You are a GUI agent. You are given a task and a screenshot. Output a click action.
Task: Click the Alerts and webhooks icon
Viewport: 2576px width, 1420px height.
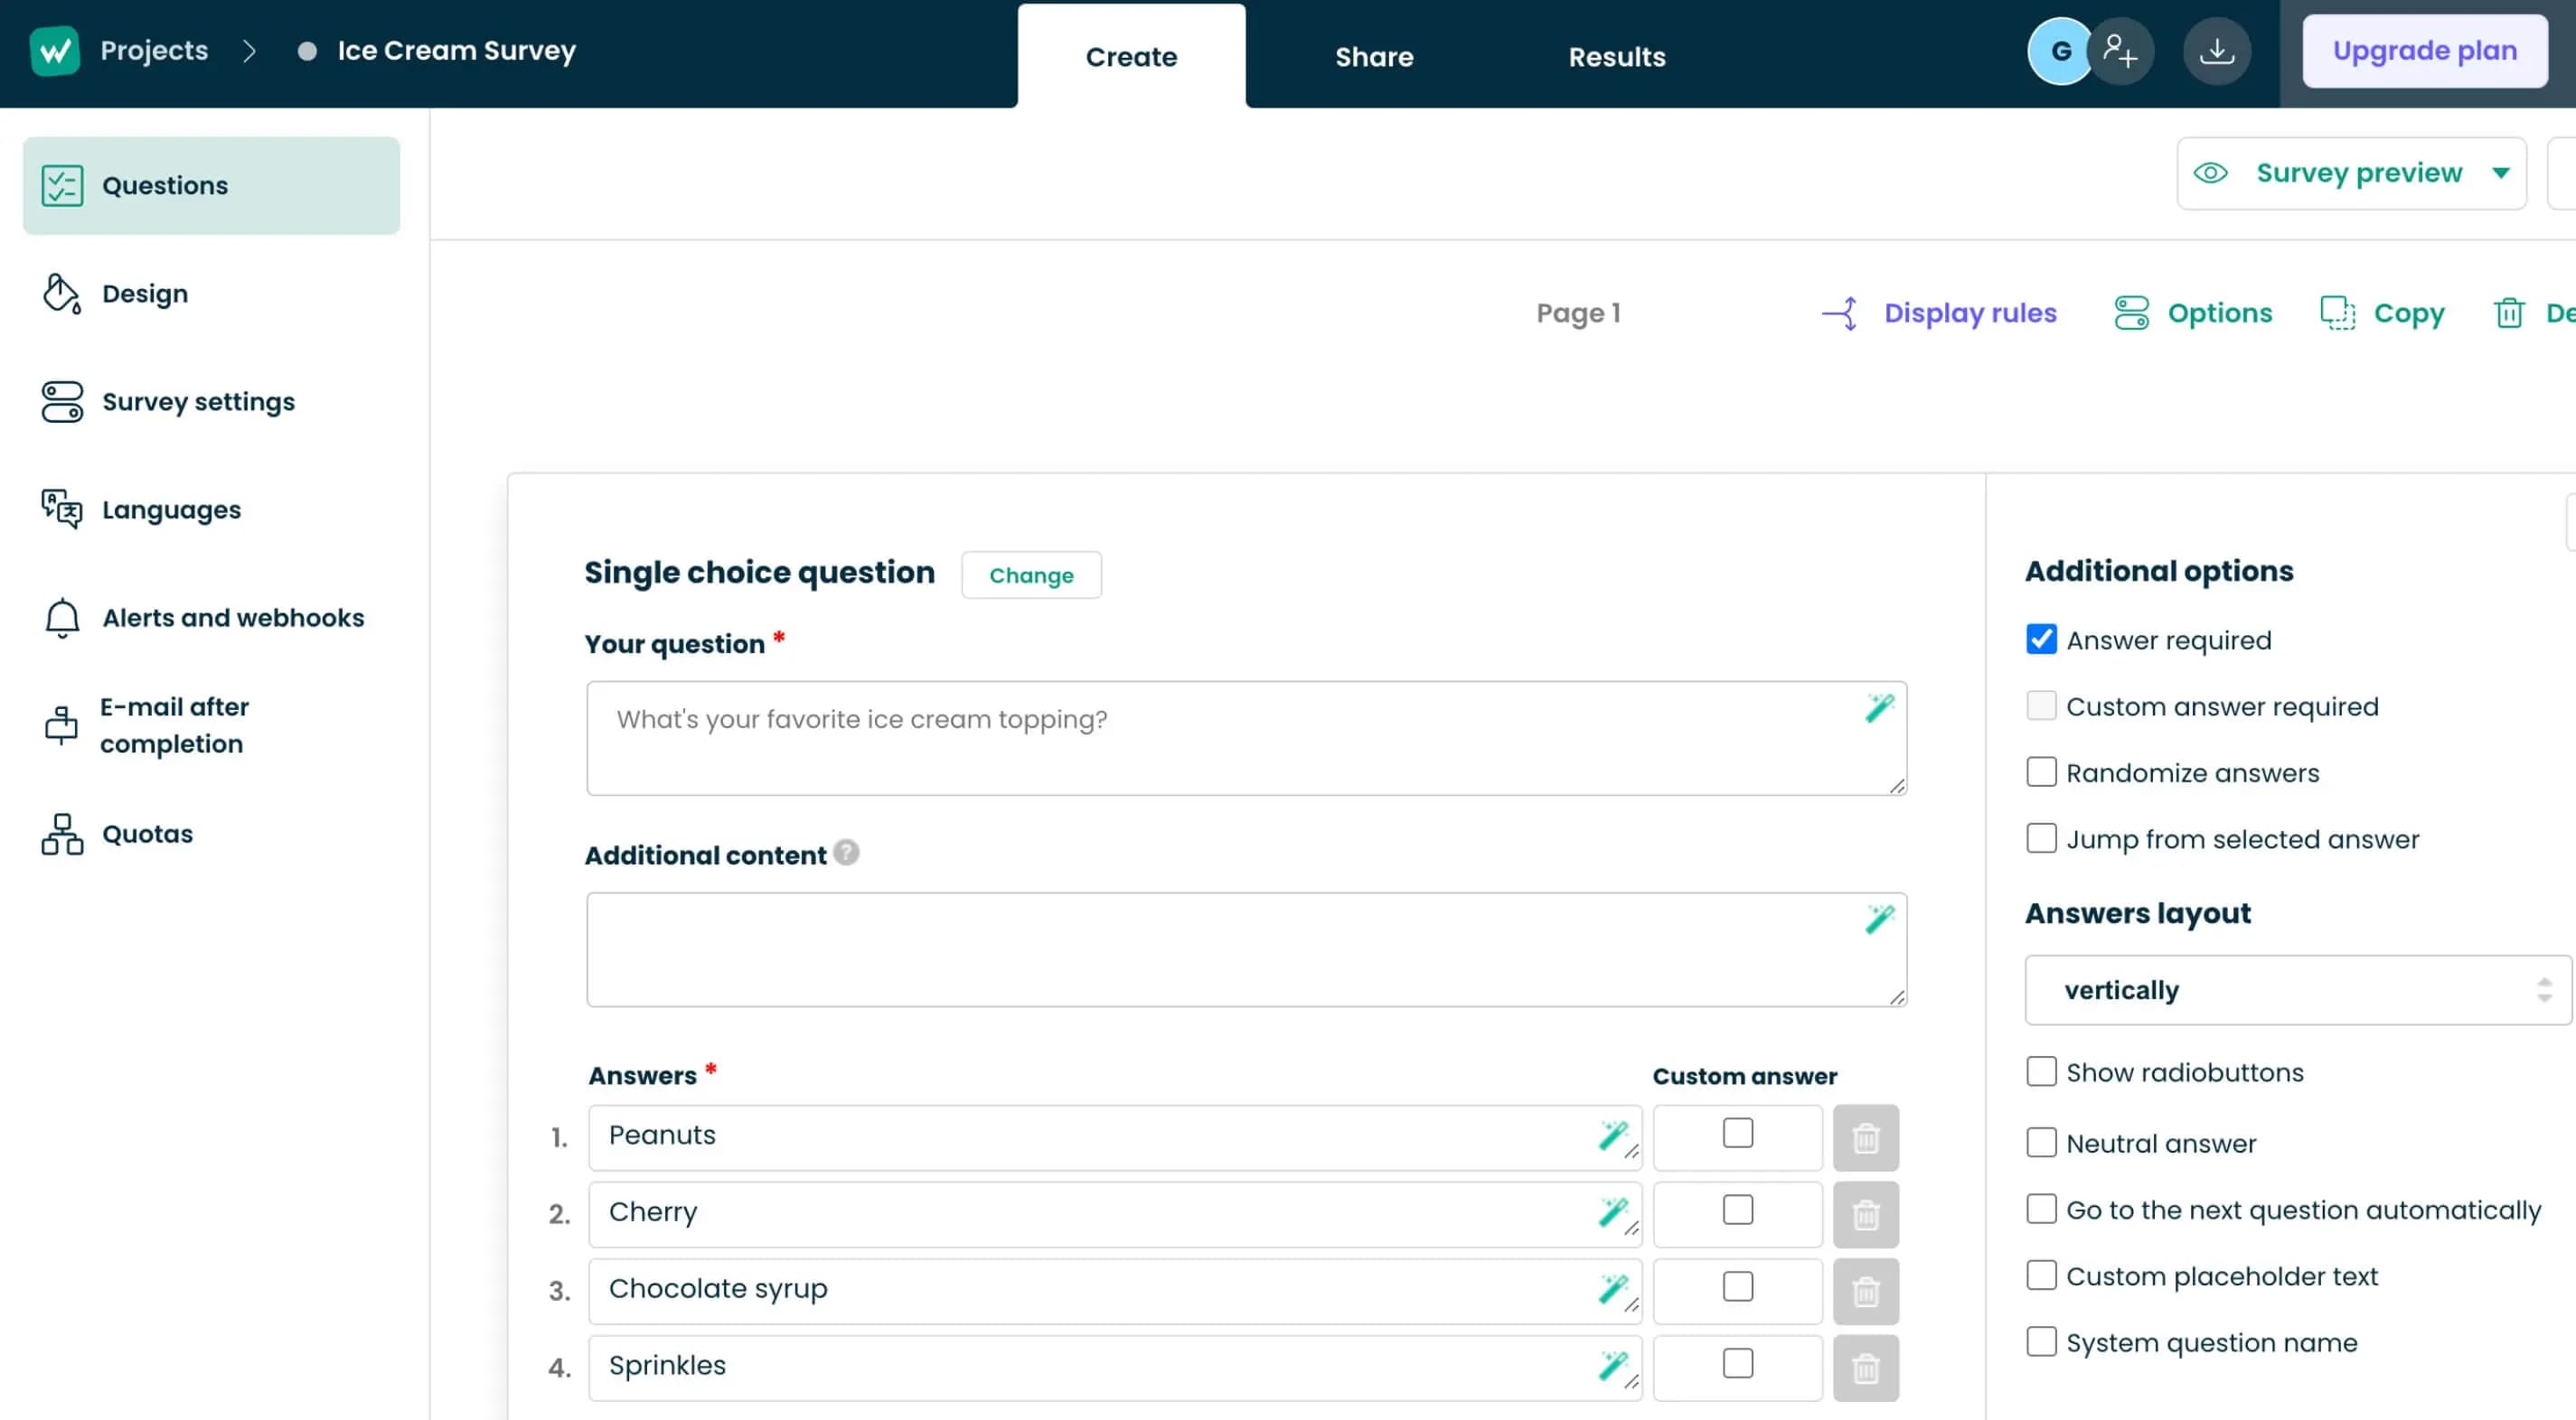pos(60,619)
